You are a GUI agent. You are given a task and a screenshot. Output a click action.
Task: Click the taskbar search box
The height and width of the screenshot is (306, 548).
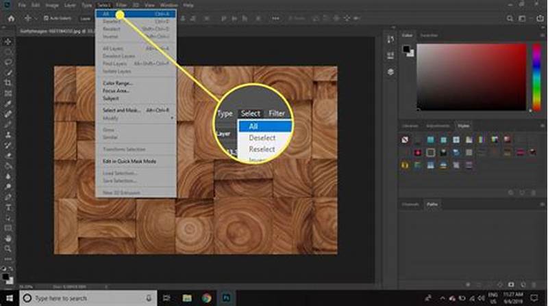[88, 298]
